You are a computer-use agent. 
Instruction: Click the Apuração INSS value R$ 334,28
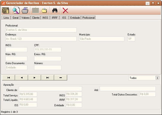tap(74, 94)
